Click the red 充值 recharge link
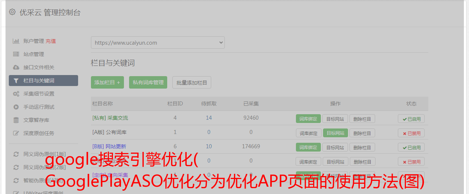Image resolution: width=469 pixels, height=194 pixels. point(51,41)
